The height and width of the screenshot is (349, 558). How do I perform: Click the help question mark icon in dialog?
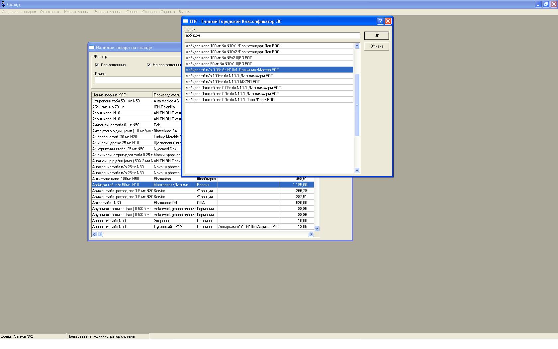click(380, 21)
